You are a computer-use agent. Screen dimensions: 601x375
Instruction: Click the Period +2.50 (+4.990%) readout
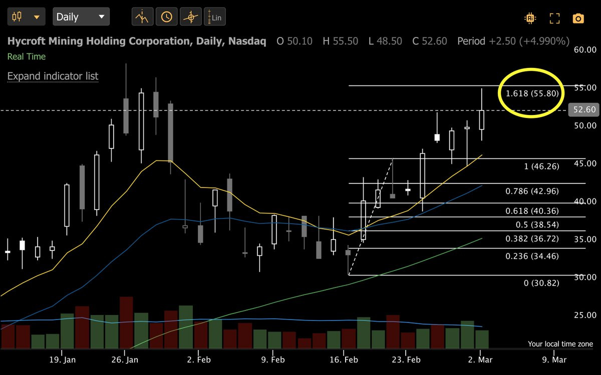coord(513,41)
